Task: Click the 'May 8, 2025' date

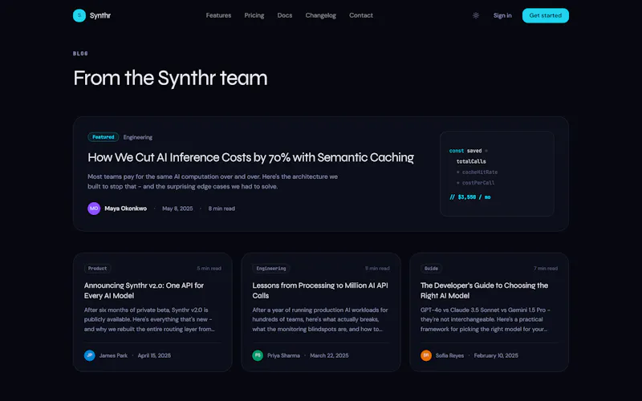Action: (x=177, y=209)
